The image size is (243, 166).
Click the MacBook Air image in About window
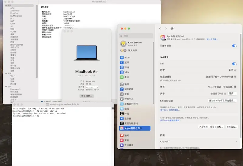(87, 53)
